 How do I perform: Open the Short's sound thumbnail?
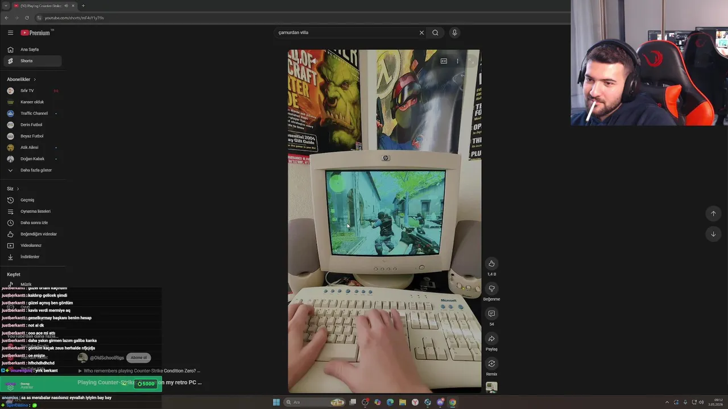(491, 387)
